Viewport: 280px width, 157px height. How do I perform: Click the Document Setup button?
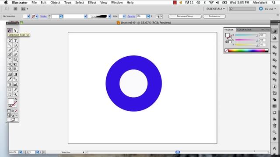pyautogui.click(x=185, y=16)
